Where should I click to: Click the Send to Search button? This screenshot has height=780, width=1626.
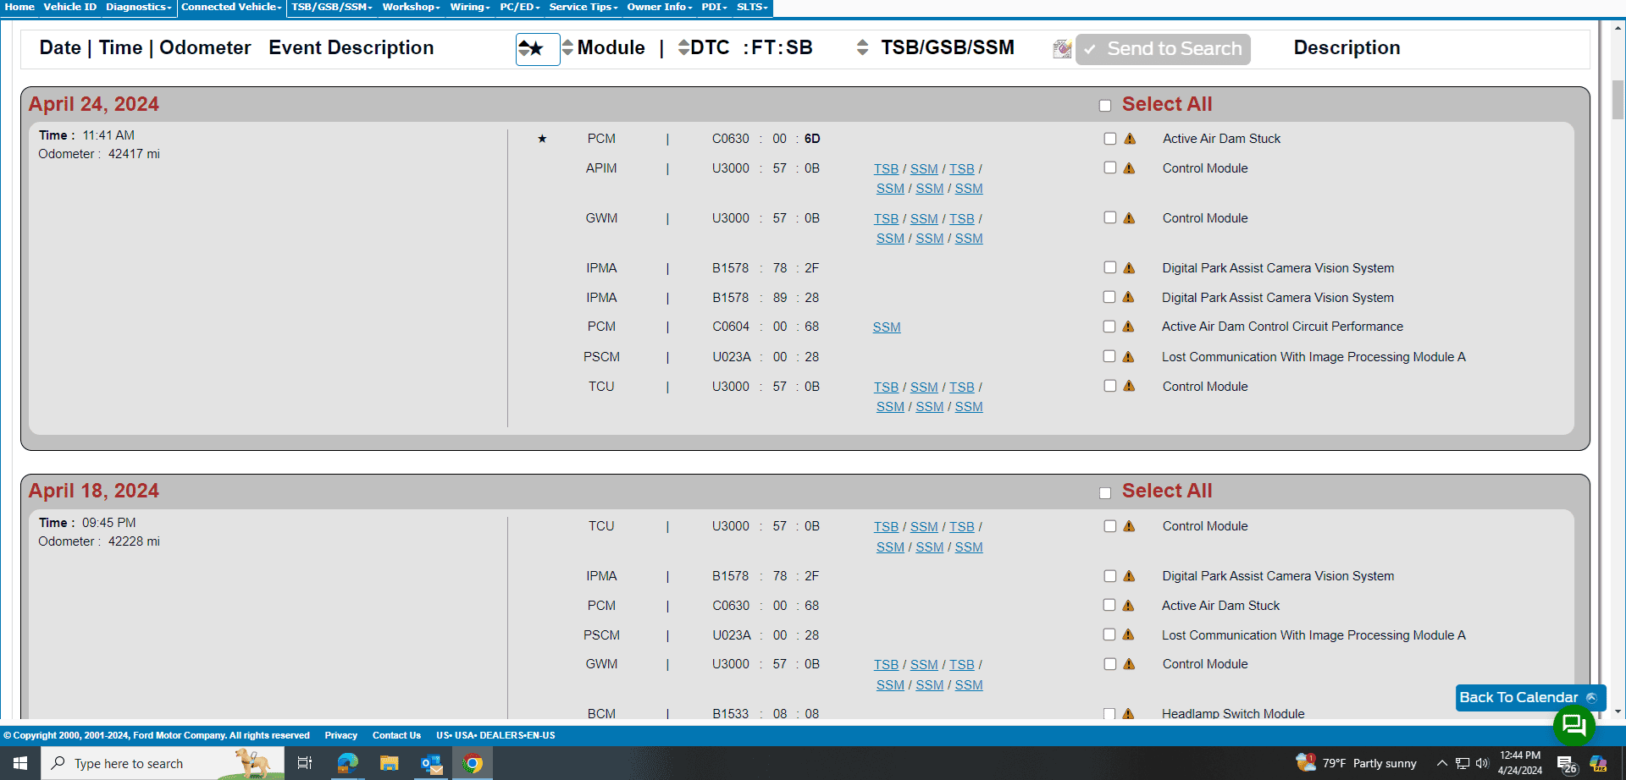[x=1163, y=49]
